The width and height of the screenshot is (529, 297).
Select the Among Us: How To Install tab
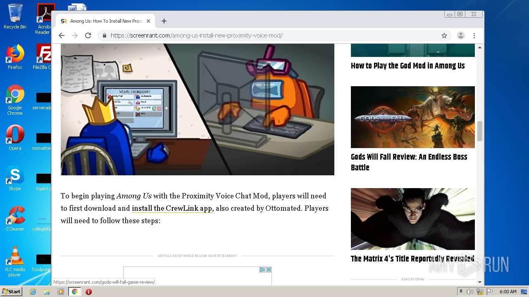[x=105, y=21]
